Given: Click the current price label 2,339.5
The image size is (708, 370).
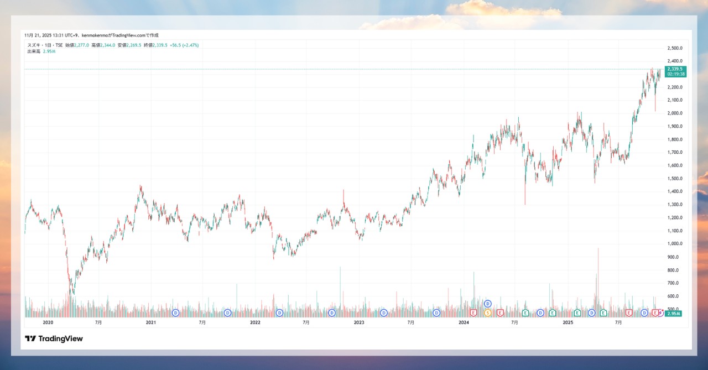Looking at the screenshot, I should 676,69.
